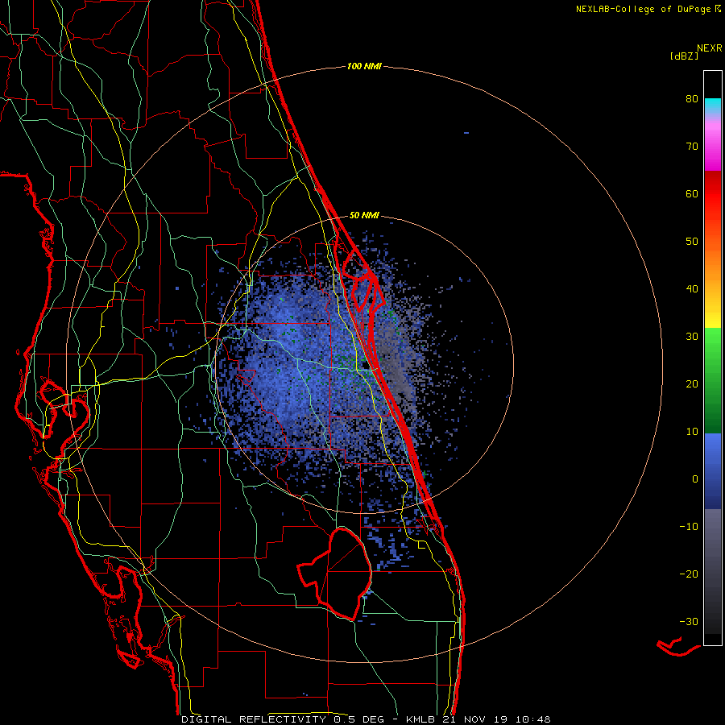The width and height of the screenshot is (725, 725).
Task: Click the 50 NMI range ring label
Action: (x=364, y=215)
